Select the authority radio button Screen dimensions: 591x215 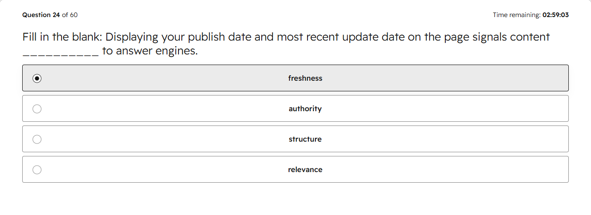37,109
